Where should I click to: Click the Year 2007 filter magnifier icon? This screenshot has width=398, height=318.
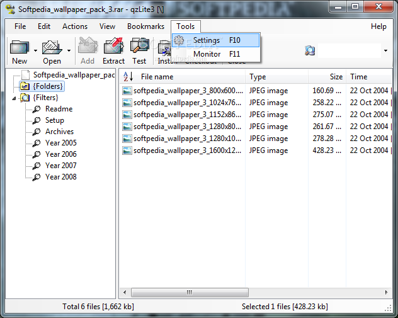37,166
